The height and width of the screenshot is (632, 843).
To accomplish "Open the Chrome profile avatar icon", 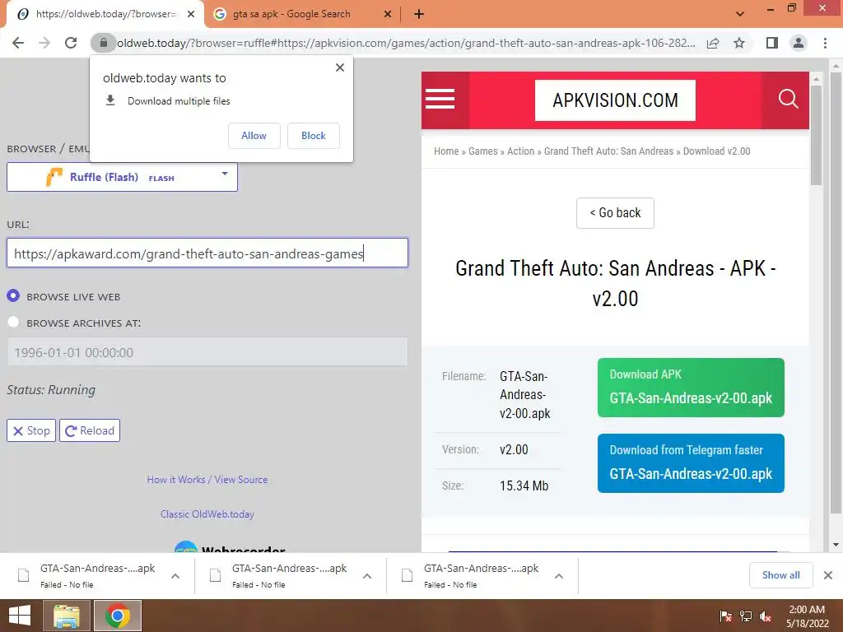I will tap(799, 43).
